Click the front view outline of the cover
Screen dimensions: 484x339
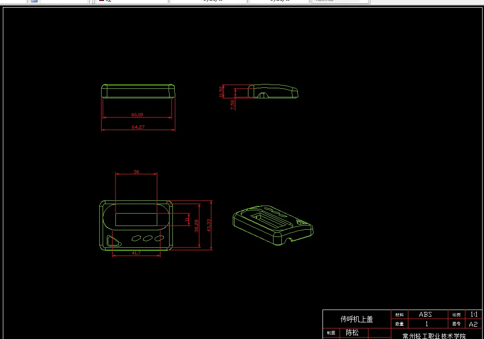(x=138, y=91)
